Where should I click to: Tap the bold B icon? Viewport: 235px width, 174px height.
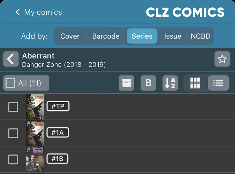(x=148, y=83)
